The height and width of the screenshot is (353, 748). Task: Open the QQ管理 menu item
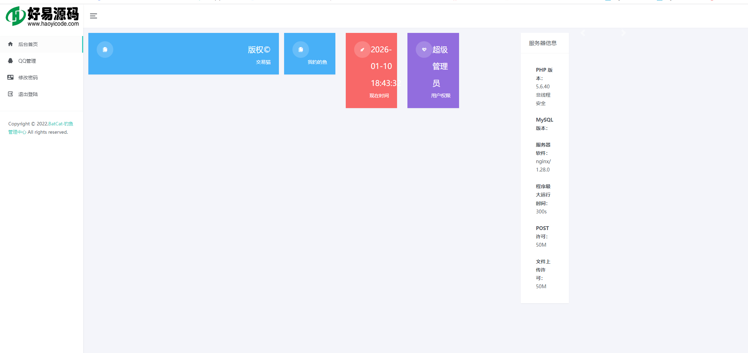tap(27, 61)
